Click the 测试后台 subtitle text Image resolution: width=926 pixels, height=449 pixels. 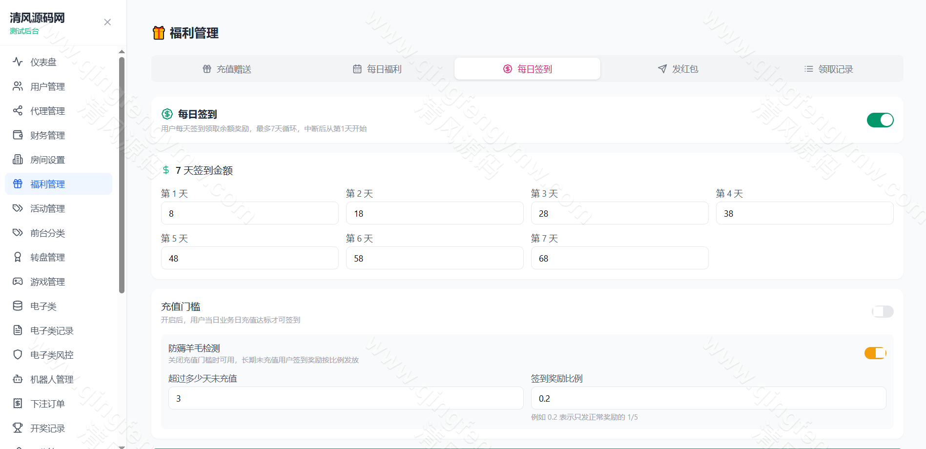(x=24, y=31)
